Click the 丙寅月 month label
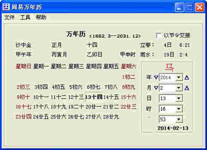 point(59,55)
